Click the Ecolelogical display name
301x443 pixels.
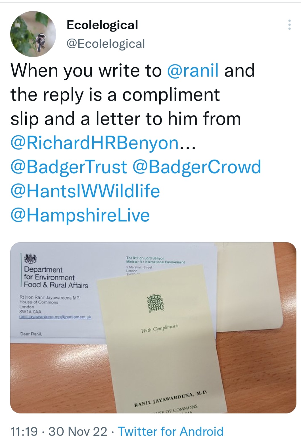click(x=102, y=25)
